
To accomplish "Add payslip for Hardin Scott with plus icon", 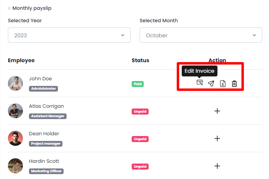I will click(217, 166).
